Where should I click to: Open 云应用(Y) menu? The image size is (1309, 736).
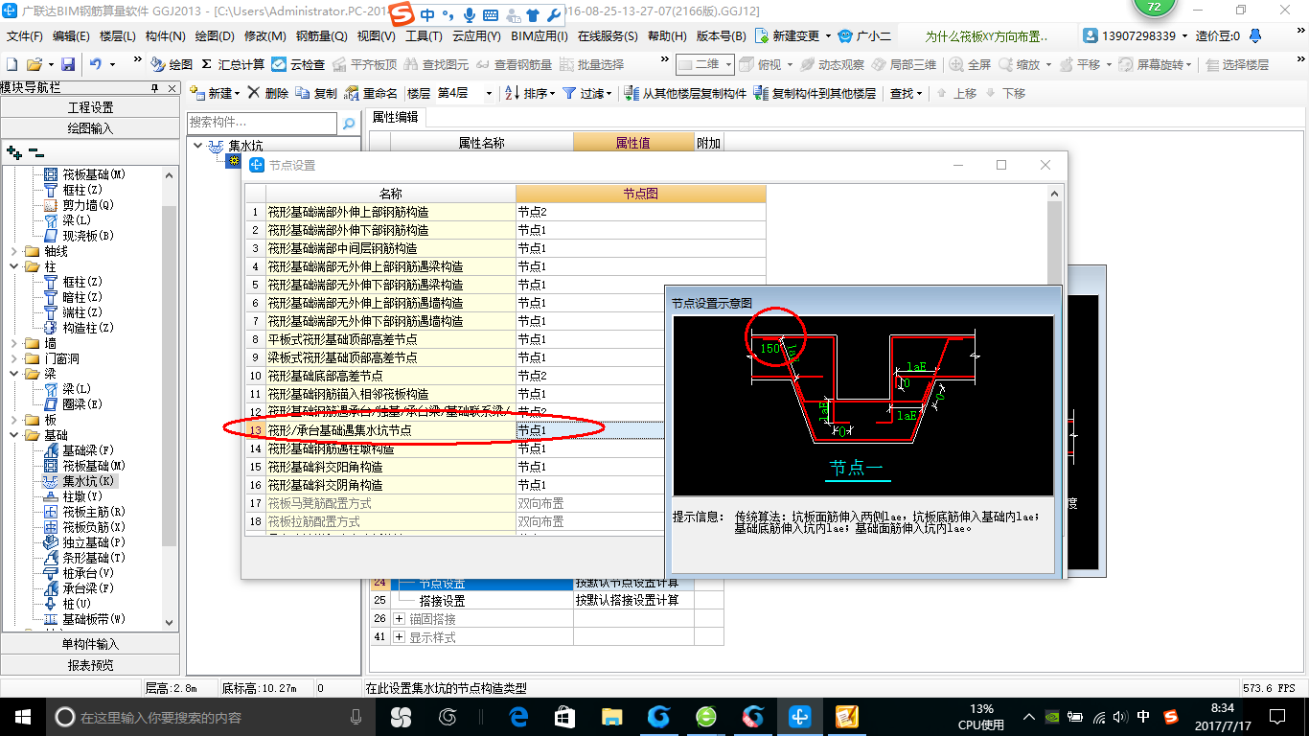[476, 36]
